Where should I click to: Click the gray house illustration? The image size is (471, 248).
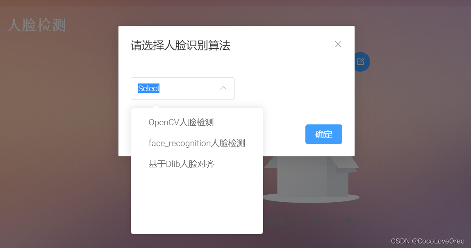[312, 176]
